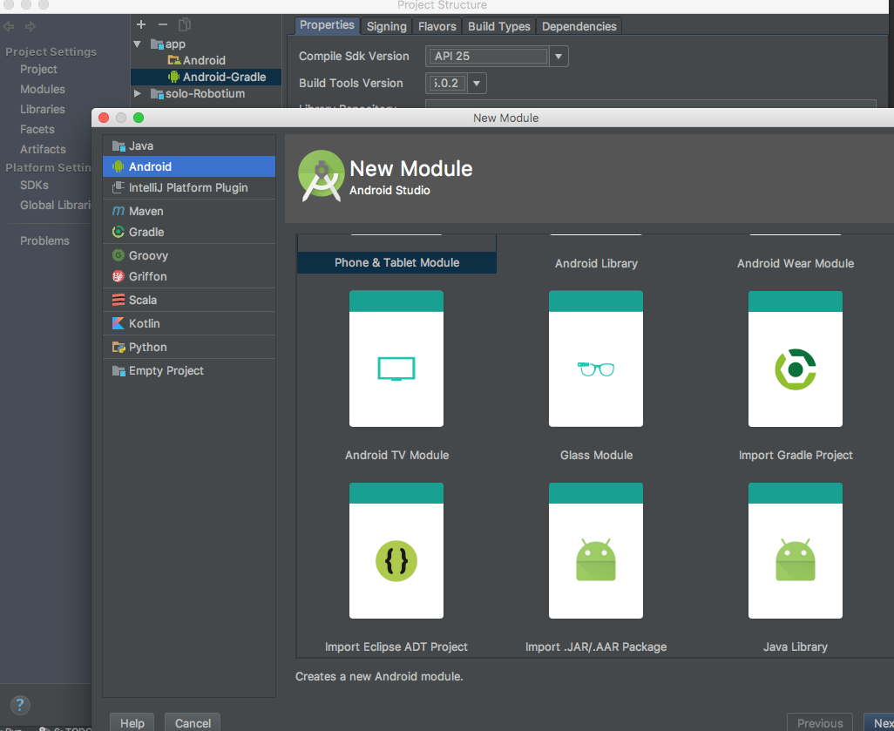Choose Gradle module type
This screenshot has height=731, width=894.
(x=189, y=232)
